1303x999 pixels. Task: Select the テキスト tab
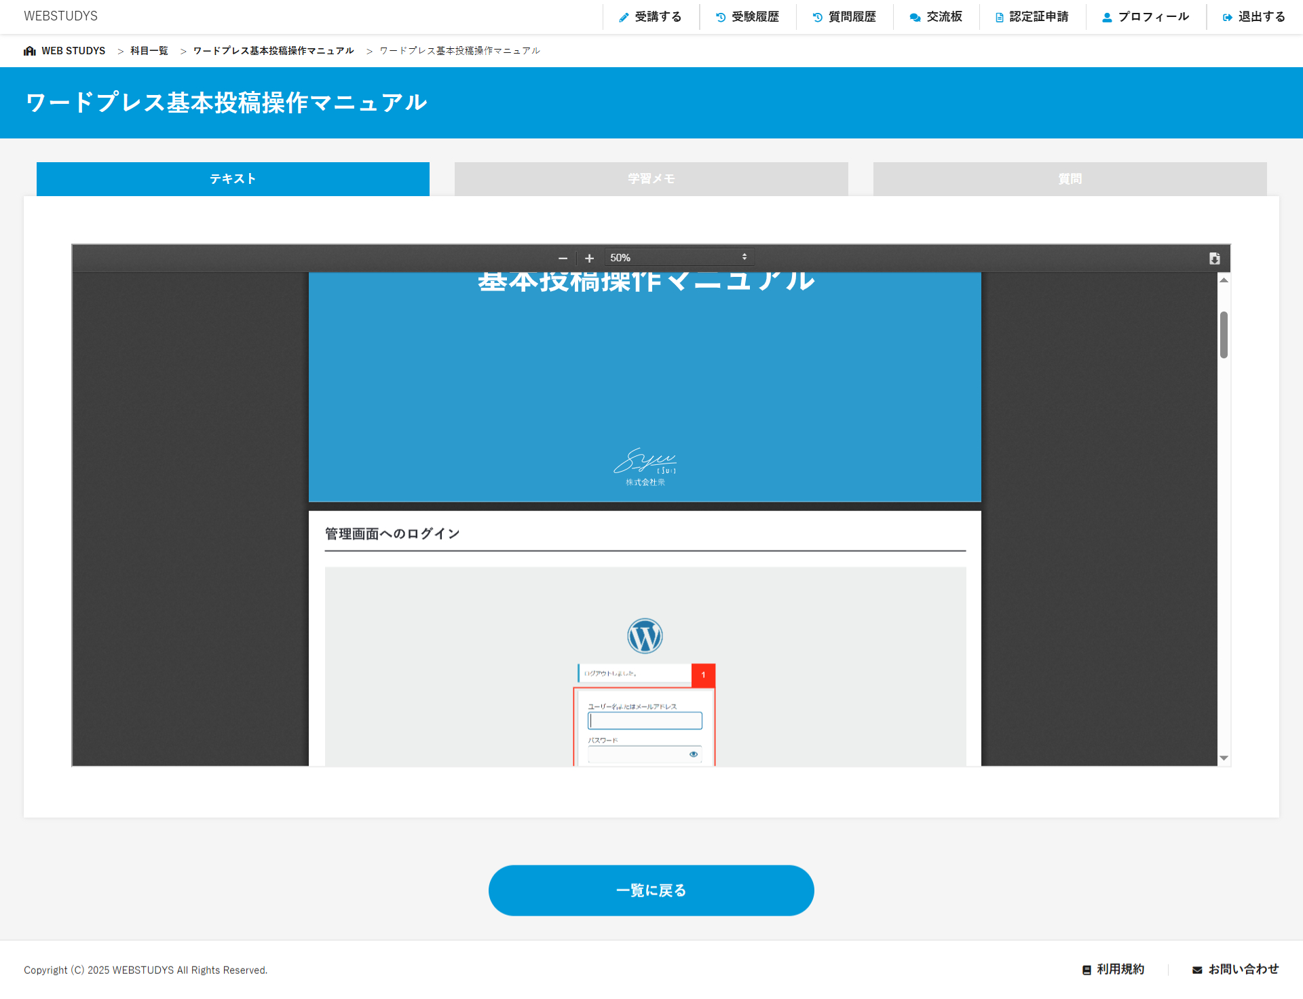click(x=232, y=178)
